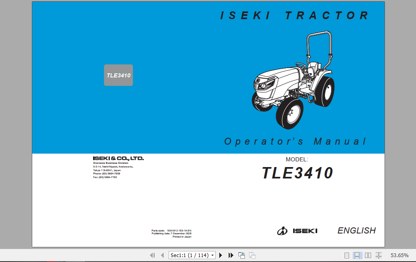Advance to the next page
416x262 pixels.
pyautogui.click(x=220, y=255)
